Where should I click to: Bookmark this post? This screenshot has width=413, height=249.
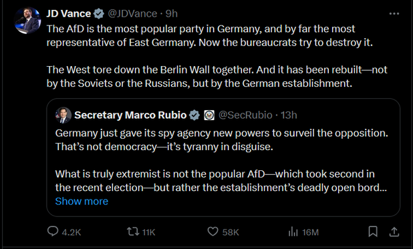click(x=373, y=232)
